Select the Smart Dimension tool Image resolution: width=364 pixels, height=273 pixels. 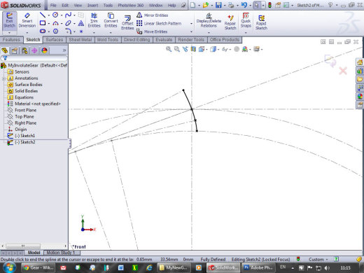pos(27,20)
